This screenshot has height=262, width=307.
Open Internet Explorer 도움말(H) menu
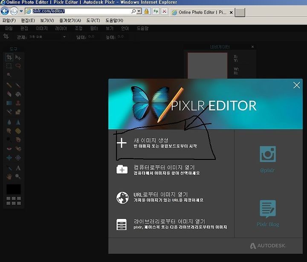point(114,20)
